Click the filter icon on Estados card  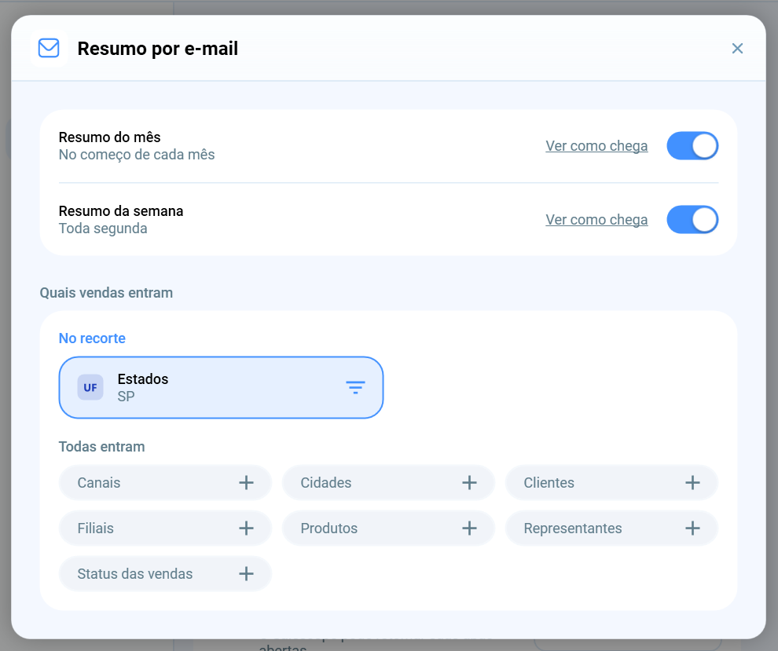(x=355, y=387)
